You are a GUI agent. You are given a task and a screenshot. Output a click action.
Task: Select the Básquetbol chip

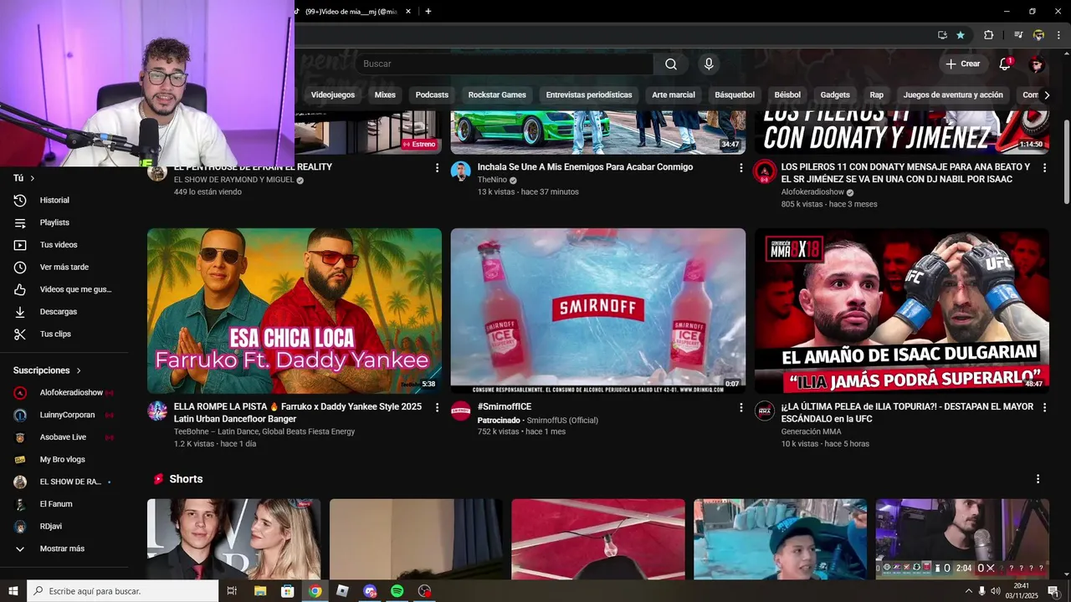735,95
